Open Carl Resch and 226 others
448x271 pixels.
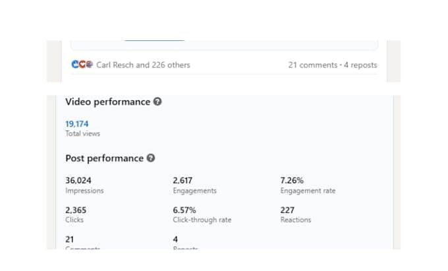[x=143, y=65]
